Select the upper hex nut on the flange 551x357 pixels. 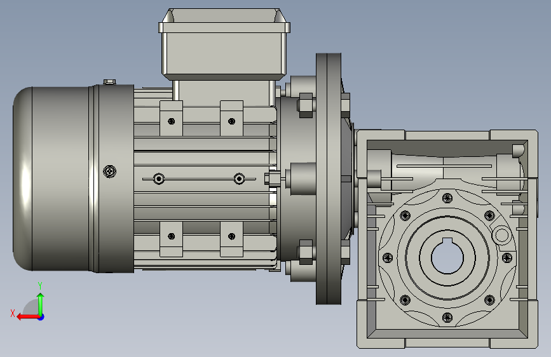pyautogui.click(x=306, y=105)
